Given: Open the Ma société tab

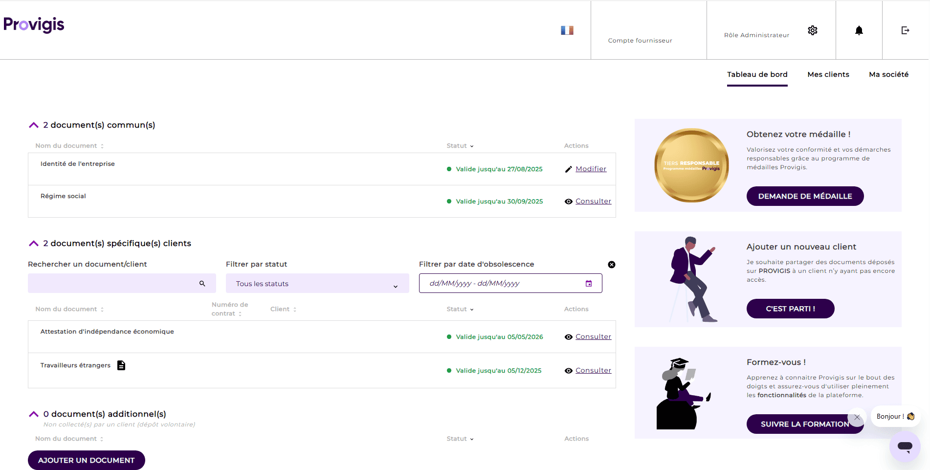Looking at the screenshot, I should [x=888, y=74].
